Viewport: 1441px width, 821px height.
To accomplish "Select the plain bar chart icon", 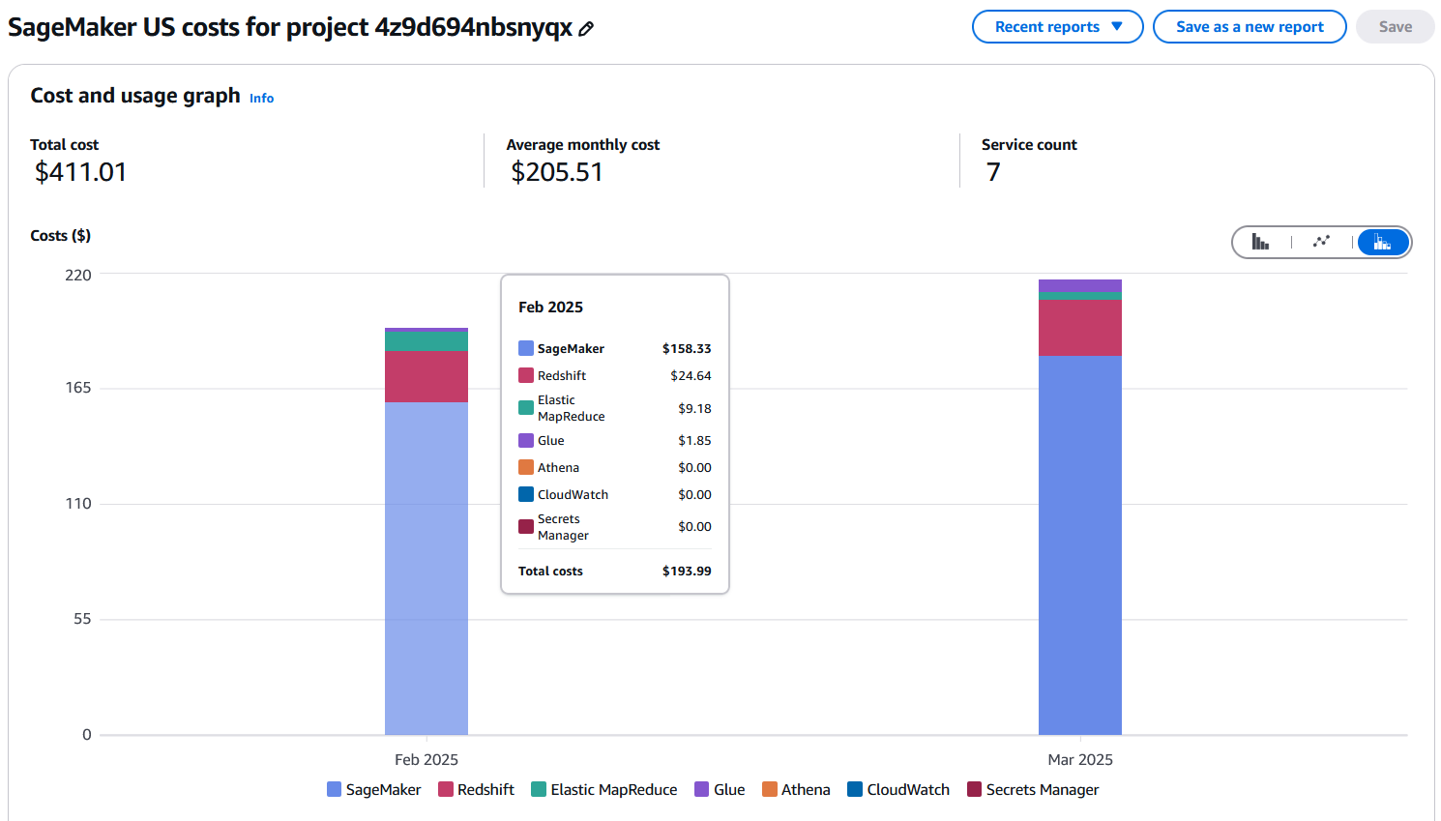I will 1261,242.
